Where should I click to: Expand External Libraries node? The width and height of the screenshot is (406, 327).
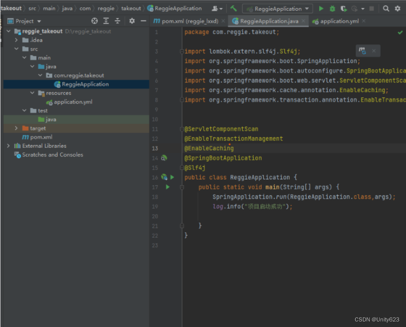8,146
